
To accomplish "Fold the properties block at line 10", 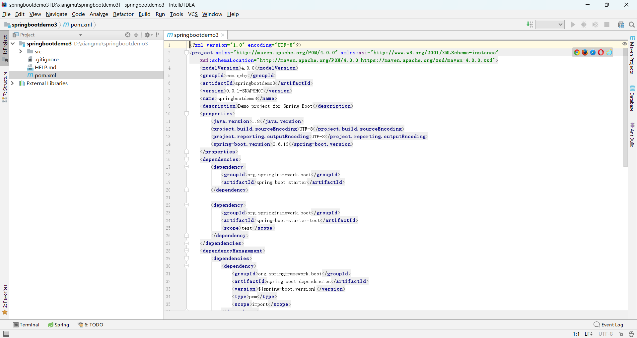I will (186, 114).
